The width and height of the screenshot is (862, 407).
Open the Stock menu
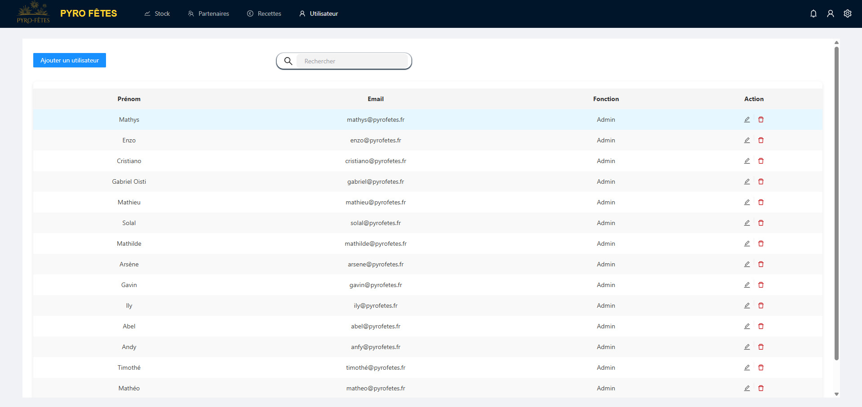coord(157,13)
